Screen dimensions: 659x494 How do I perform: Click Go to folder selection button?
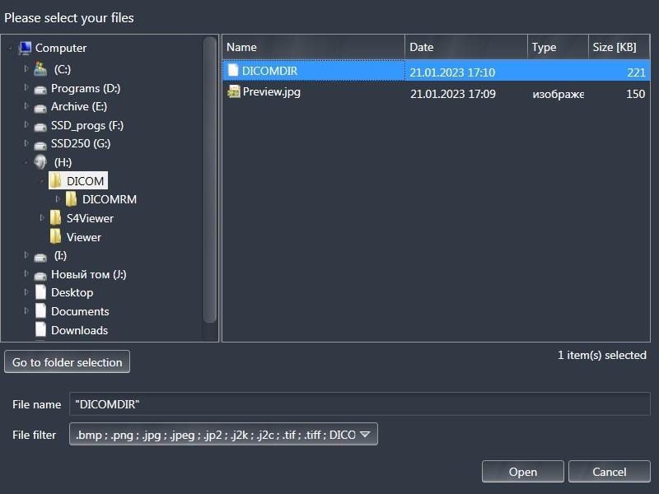click(x=67, y=362)
